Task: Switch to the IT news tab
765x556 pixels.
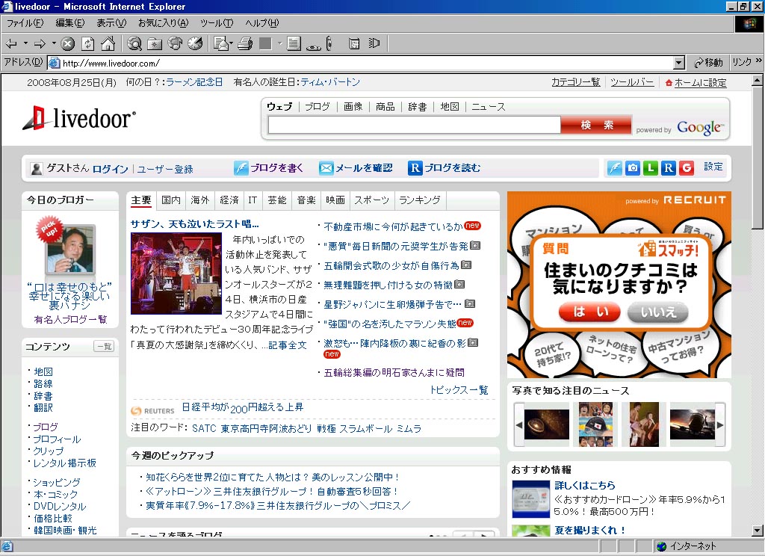Action: 253,200
